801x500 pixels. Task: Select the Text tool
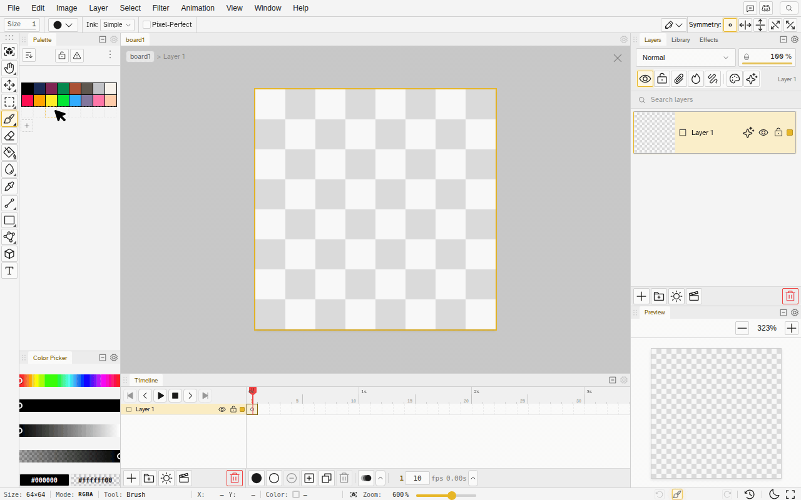click(9, 271)
